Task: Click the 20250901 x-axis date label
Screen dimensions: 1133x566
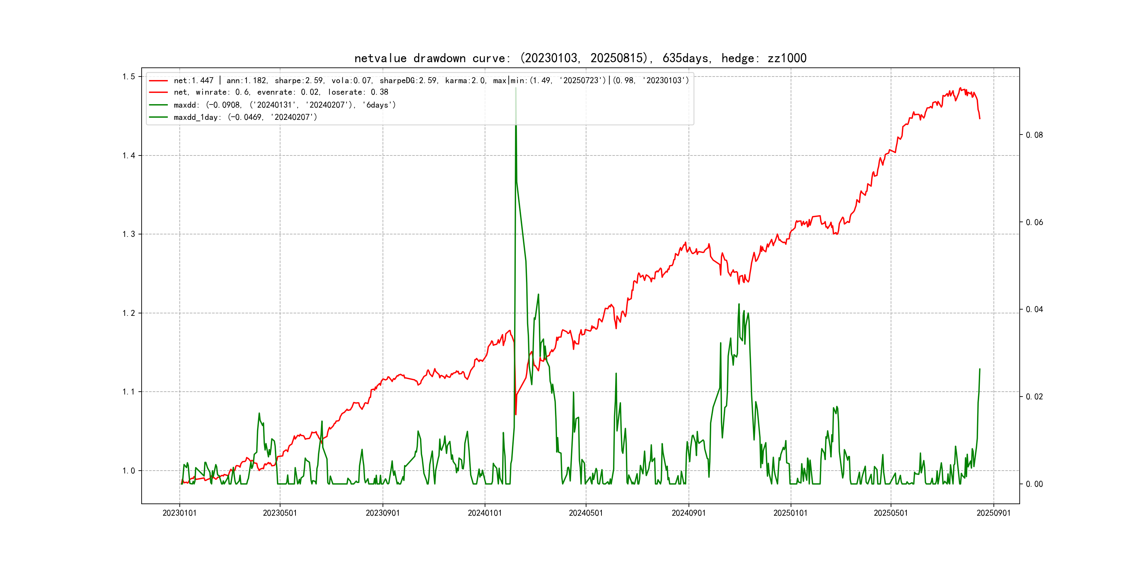Action: click(x=993, y=513)
